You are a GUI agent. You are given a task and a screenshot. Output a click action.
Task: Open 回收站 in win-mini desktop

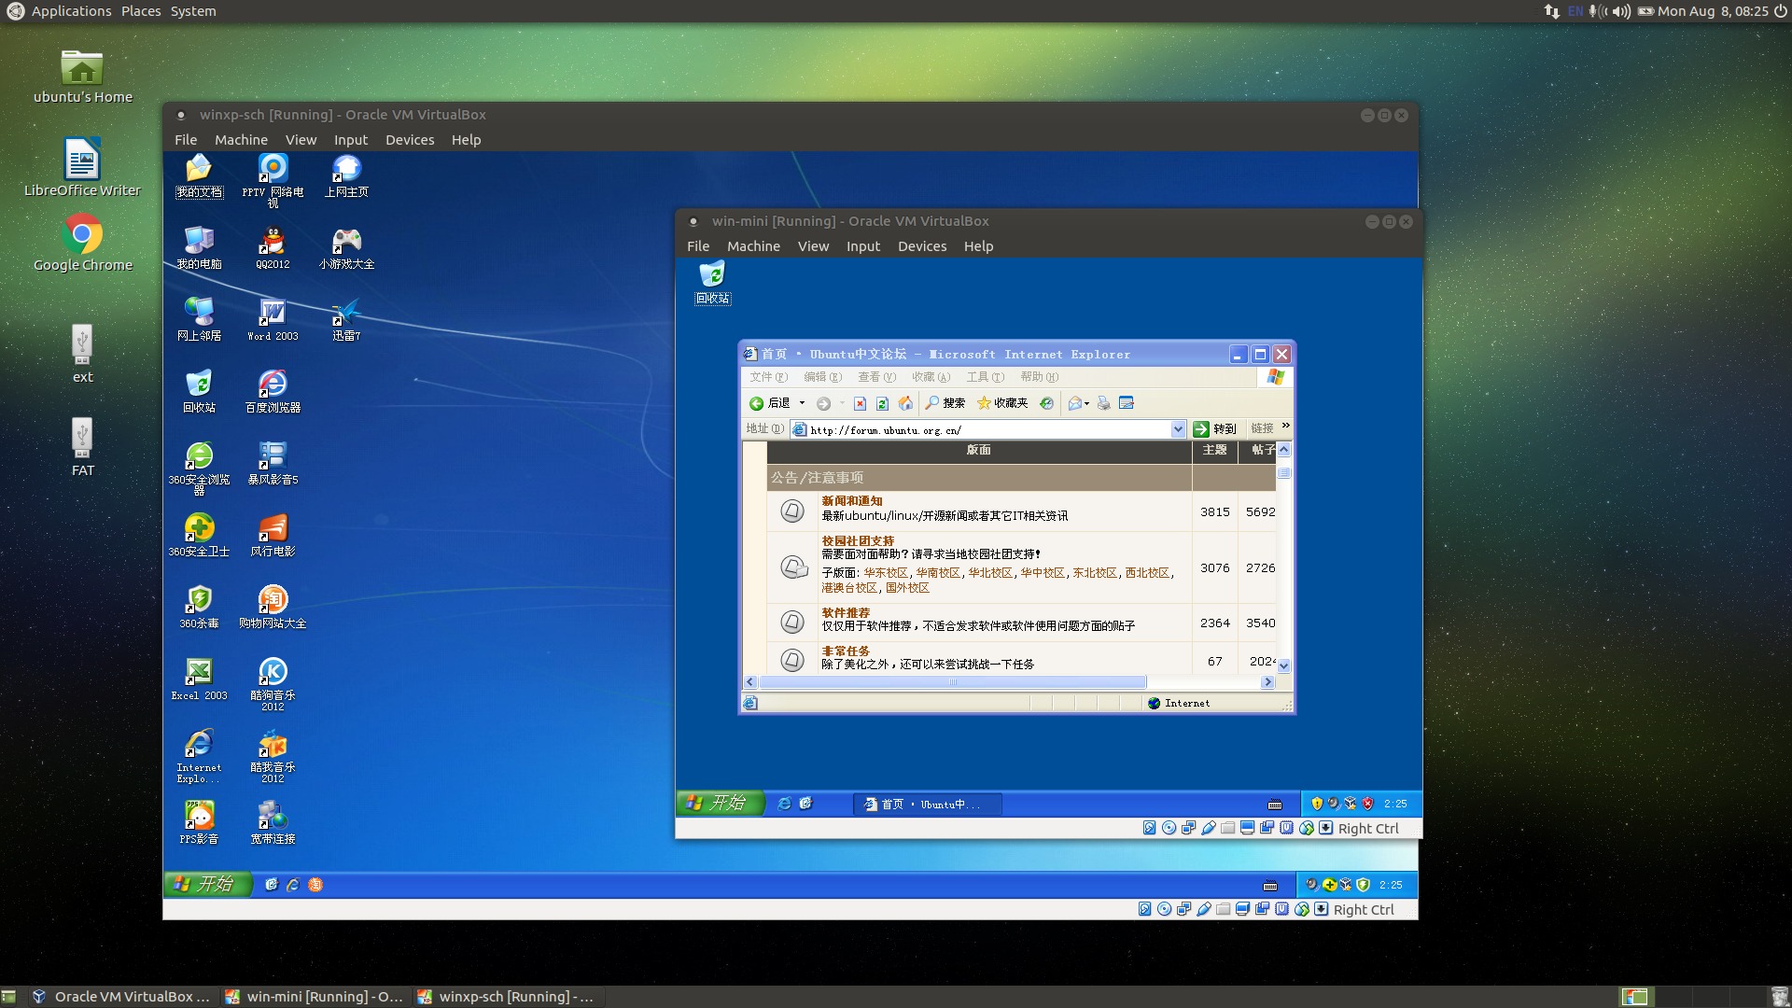coord(712,283)
